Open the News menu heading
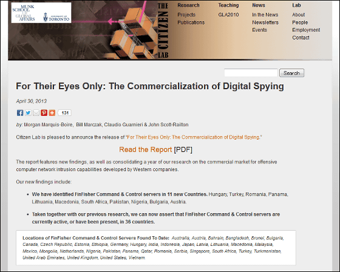The height and width of the screenshot is (272, 340). coord(259,5)
